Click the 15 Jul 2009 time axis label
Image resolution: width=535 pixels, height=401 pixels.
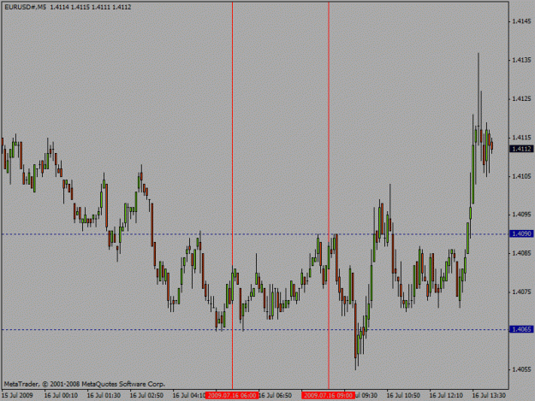point(17,395)
